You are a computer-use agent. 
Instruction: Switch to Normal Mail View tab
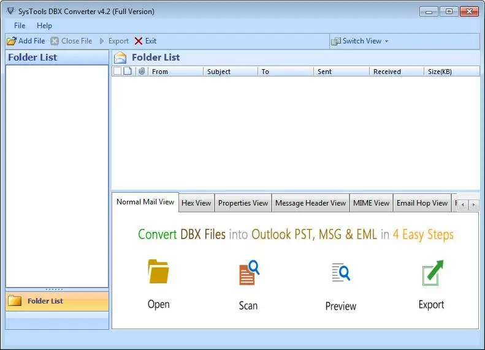point(145,202)
